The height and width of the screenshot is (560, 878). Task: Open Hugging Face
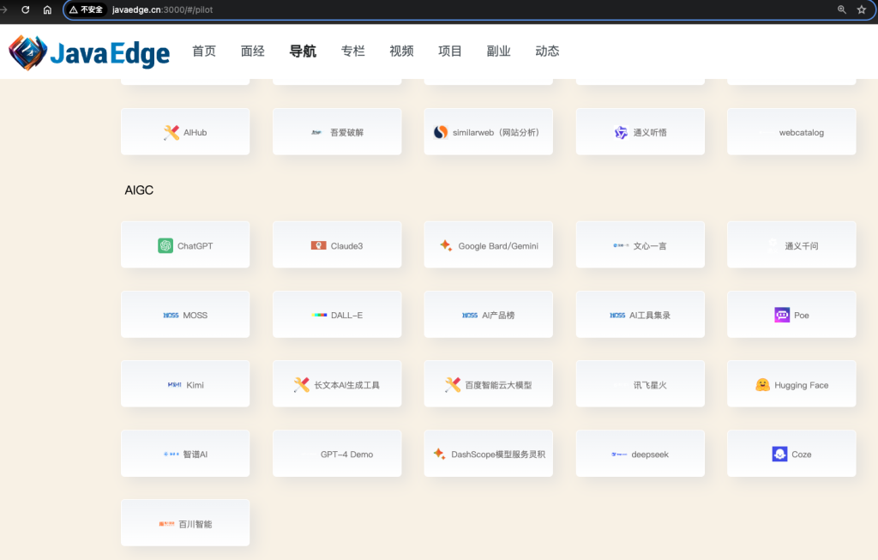(791, 384)
